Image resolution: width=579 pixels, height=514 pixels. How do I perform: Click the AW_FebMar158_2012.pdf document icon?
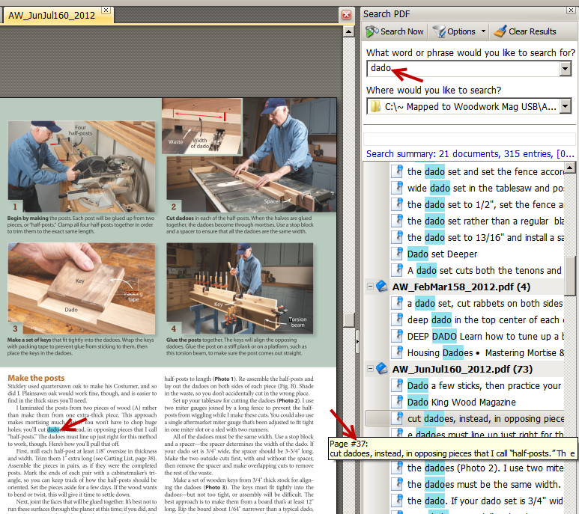pos(382,287)
